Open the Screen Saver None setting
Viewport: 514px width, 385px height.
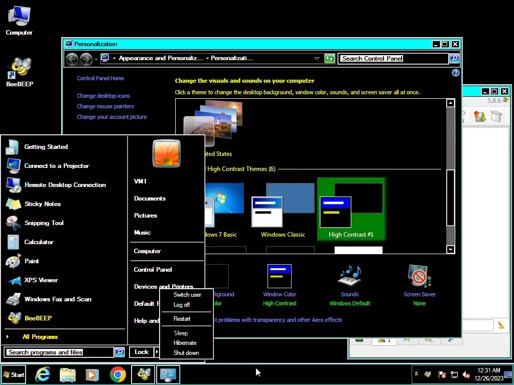(420, 285)
